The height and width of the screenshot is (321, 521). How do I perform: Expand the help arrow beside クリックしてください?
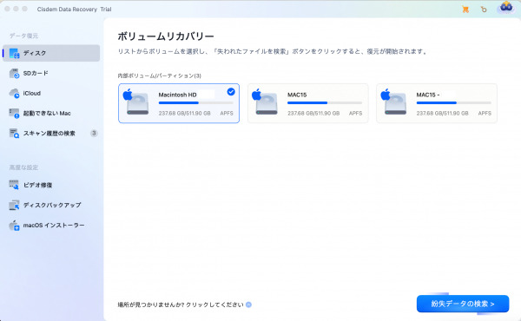pos(248,305)
